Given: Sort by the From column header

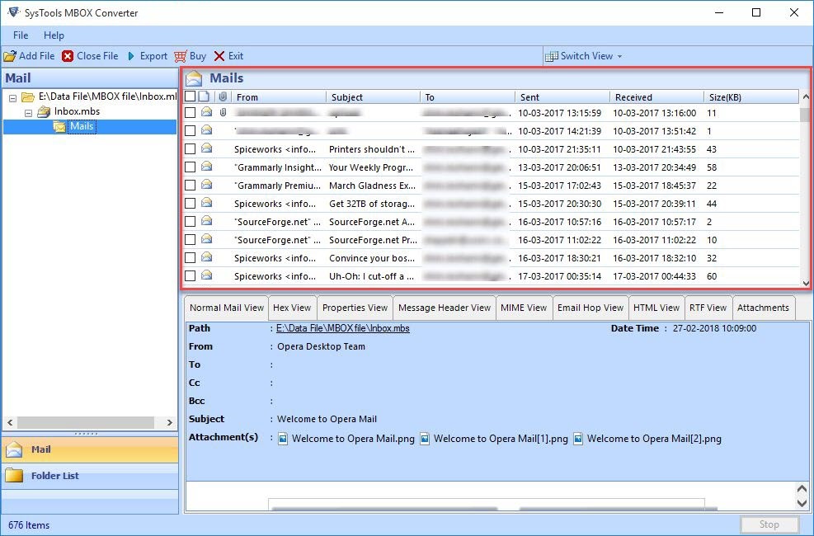Looking at the screenshot, I should pos(278,97).
